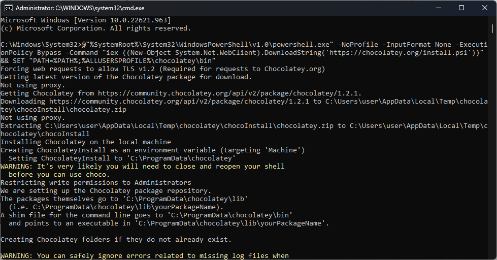Click 'Getting latest version of the Chocolatey package' line
The image size is (497, 260).
click(126, 77)
